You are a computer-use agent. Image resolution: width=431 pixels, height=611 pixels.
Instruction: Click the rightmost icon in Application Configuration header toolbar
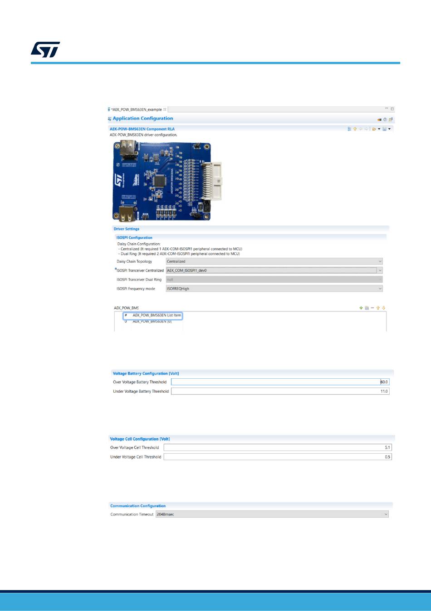(391, 120)
